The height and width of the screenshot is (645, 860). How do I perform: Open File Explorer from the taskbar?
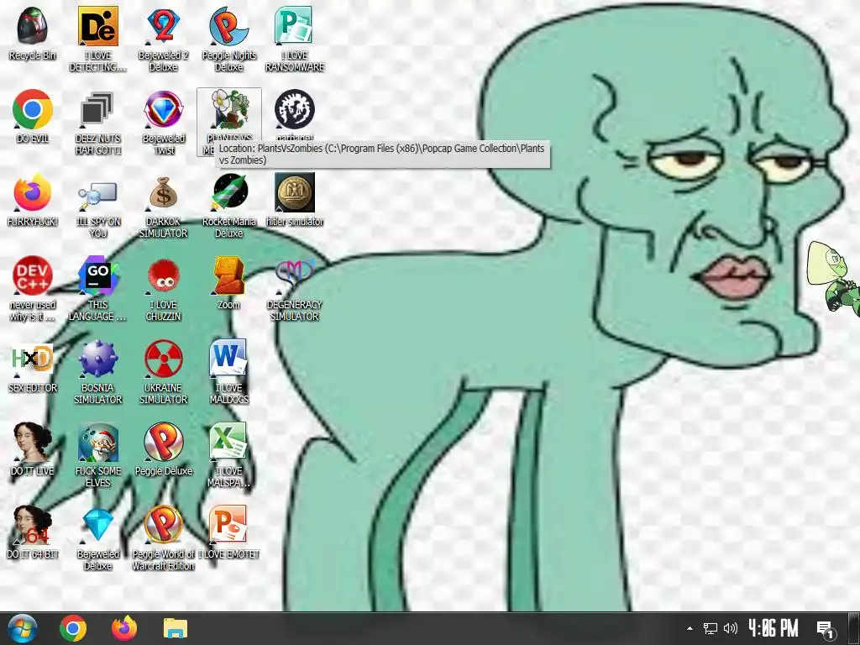coord(175,628)
